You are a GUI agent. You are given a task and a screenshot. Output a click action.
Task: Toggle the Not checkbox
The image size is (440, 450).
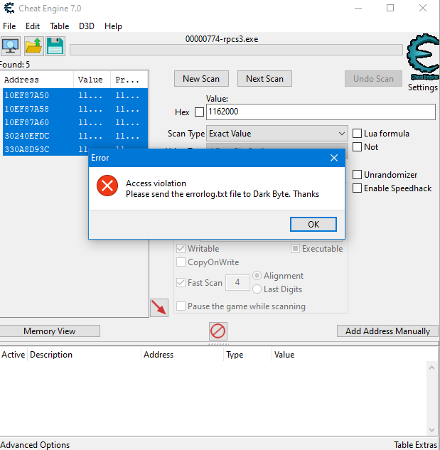tap(357, 147)
